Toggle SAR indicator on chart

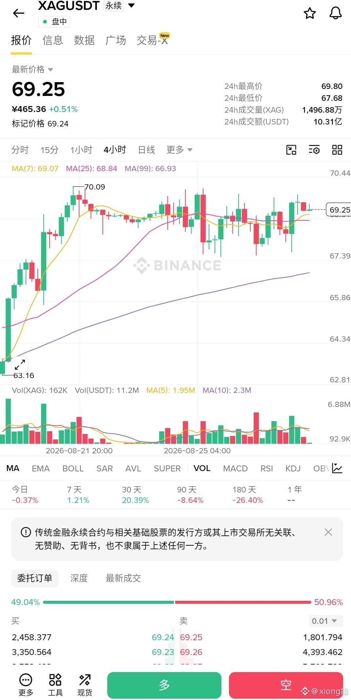[x=104, y=468]
